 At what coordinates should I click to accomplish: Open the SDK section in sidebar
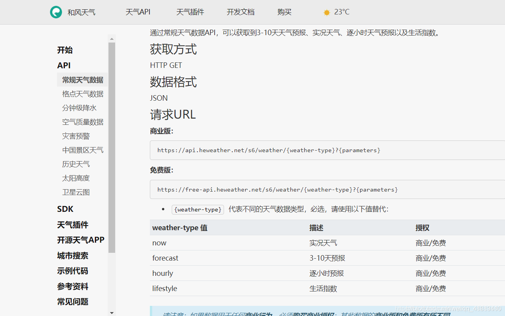65,209
